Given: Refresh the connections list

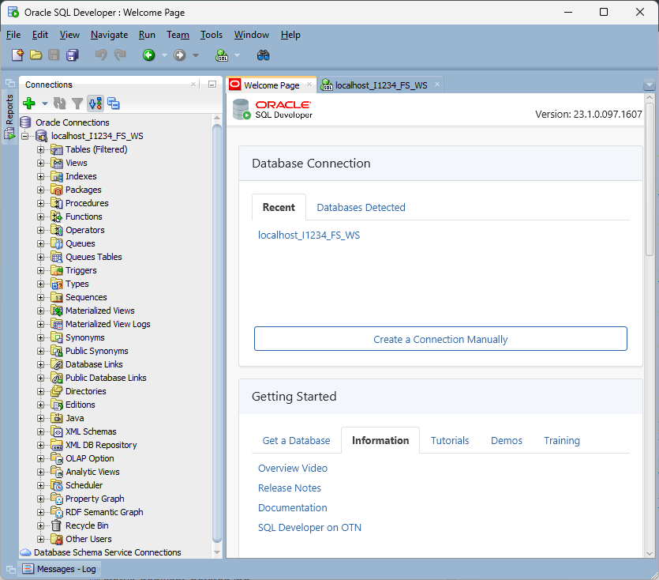Looking at the screenshot, I should click(60, 103).
